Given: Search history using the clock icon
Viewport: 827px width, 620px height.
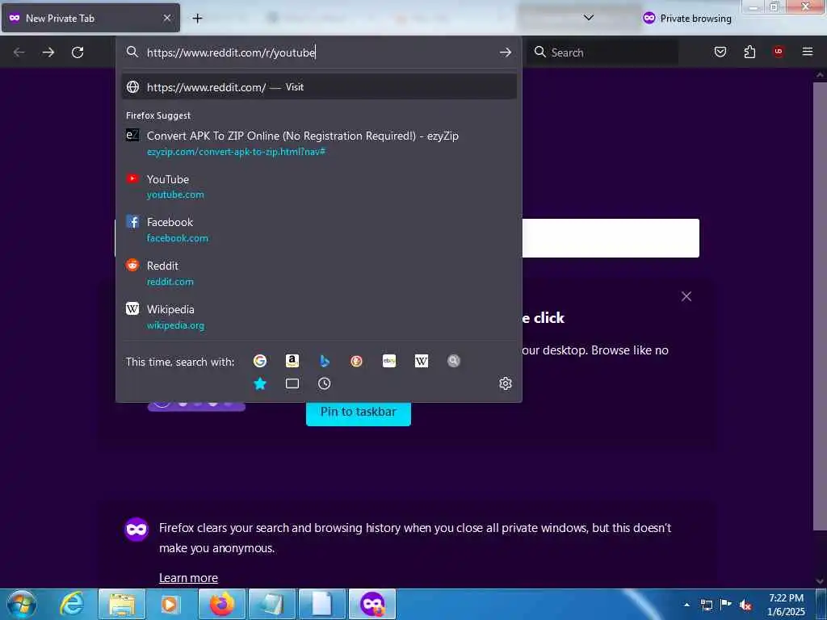Looking at the screenshot, I should click(325, 383).
